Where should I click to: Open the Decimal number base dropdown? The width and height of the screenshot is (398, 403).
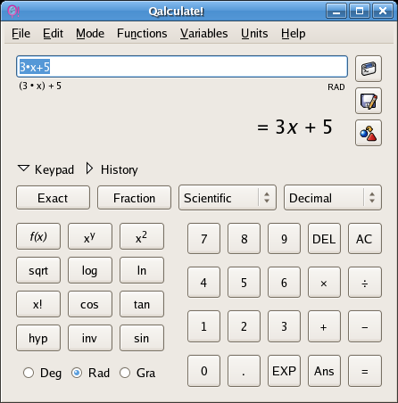[x=333, y=198]
